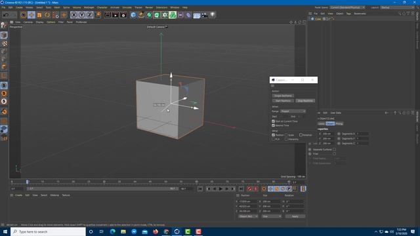Click Apply button in coordinates panel
Viewport: 420px width, 236px height.
[x=295, y=216]
